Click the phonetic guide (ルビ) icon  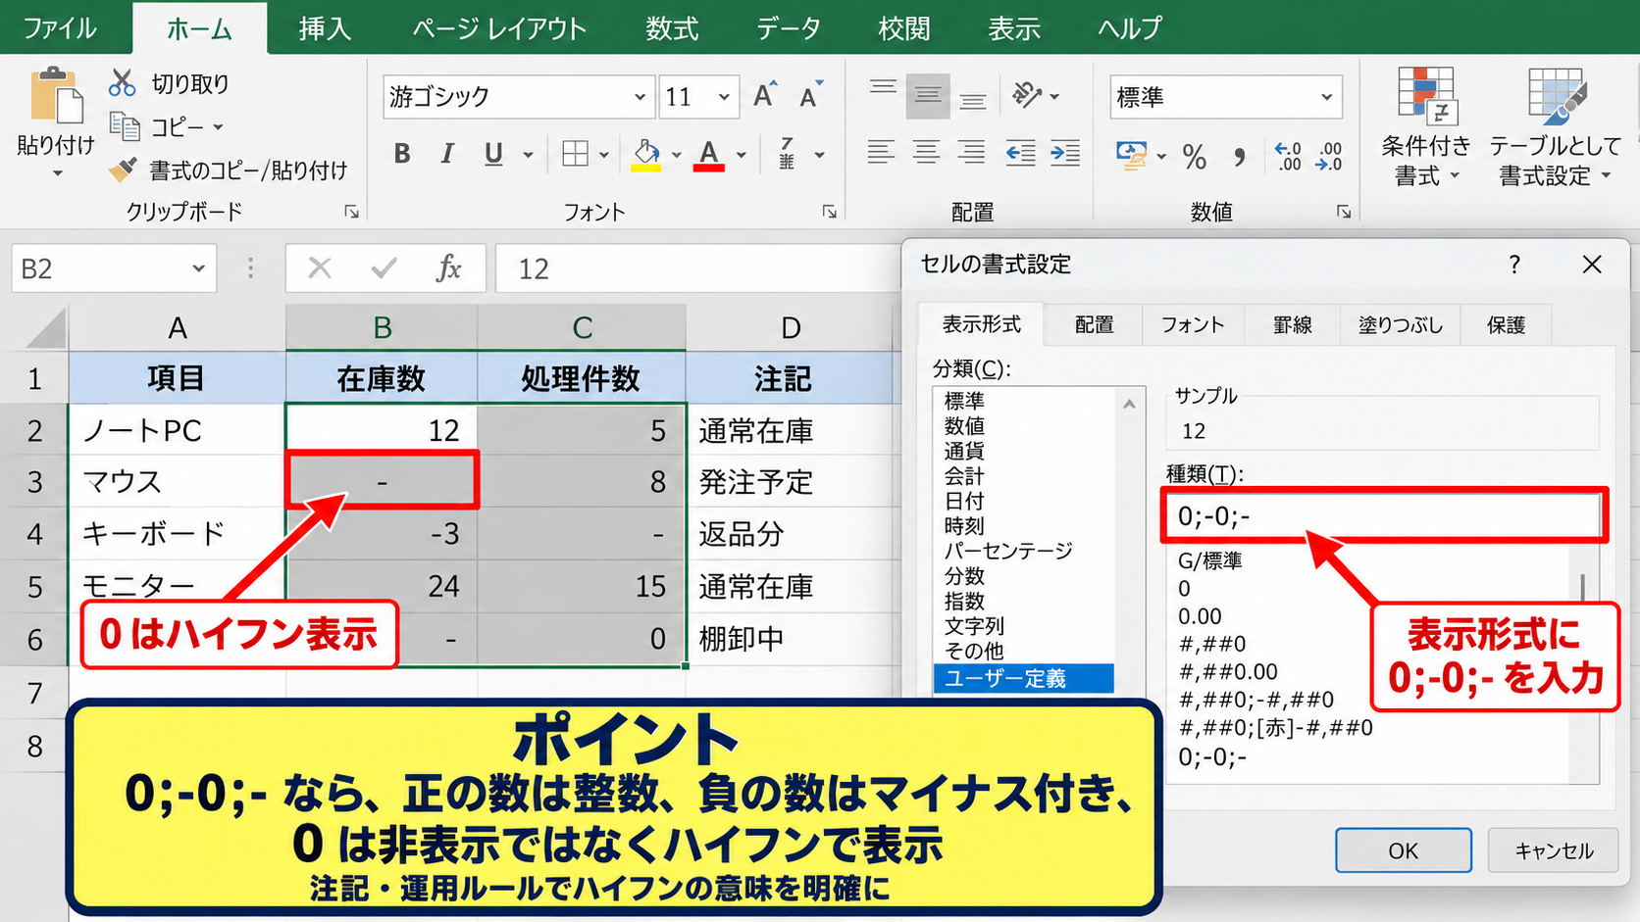pos(787,154)
